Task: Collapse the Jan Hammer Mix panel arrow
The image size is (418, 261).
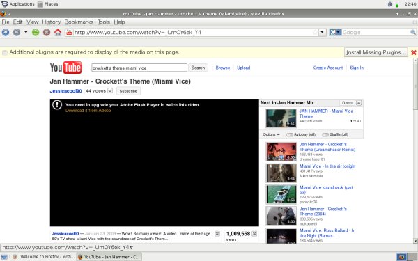Action: 359,103
